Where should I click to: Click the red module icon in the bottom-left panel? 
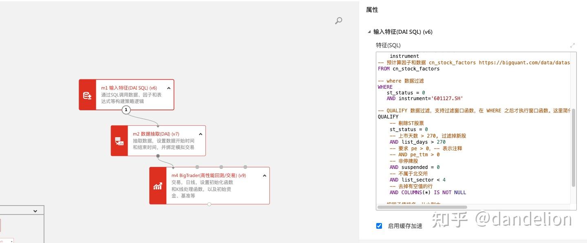pyautogui.click(x=2, y=225)
